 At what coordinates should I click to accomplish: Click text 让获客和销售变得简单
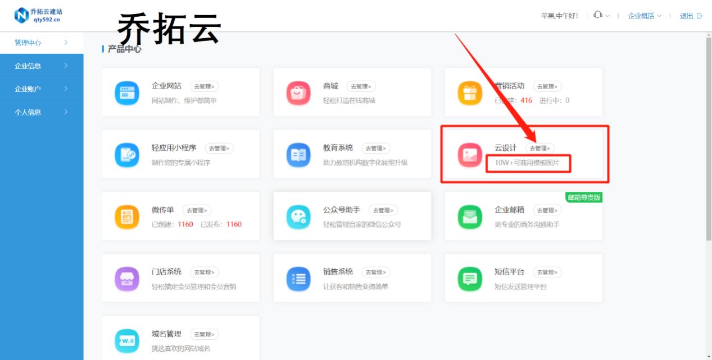click(356, 287)
